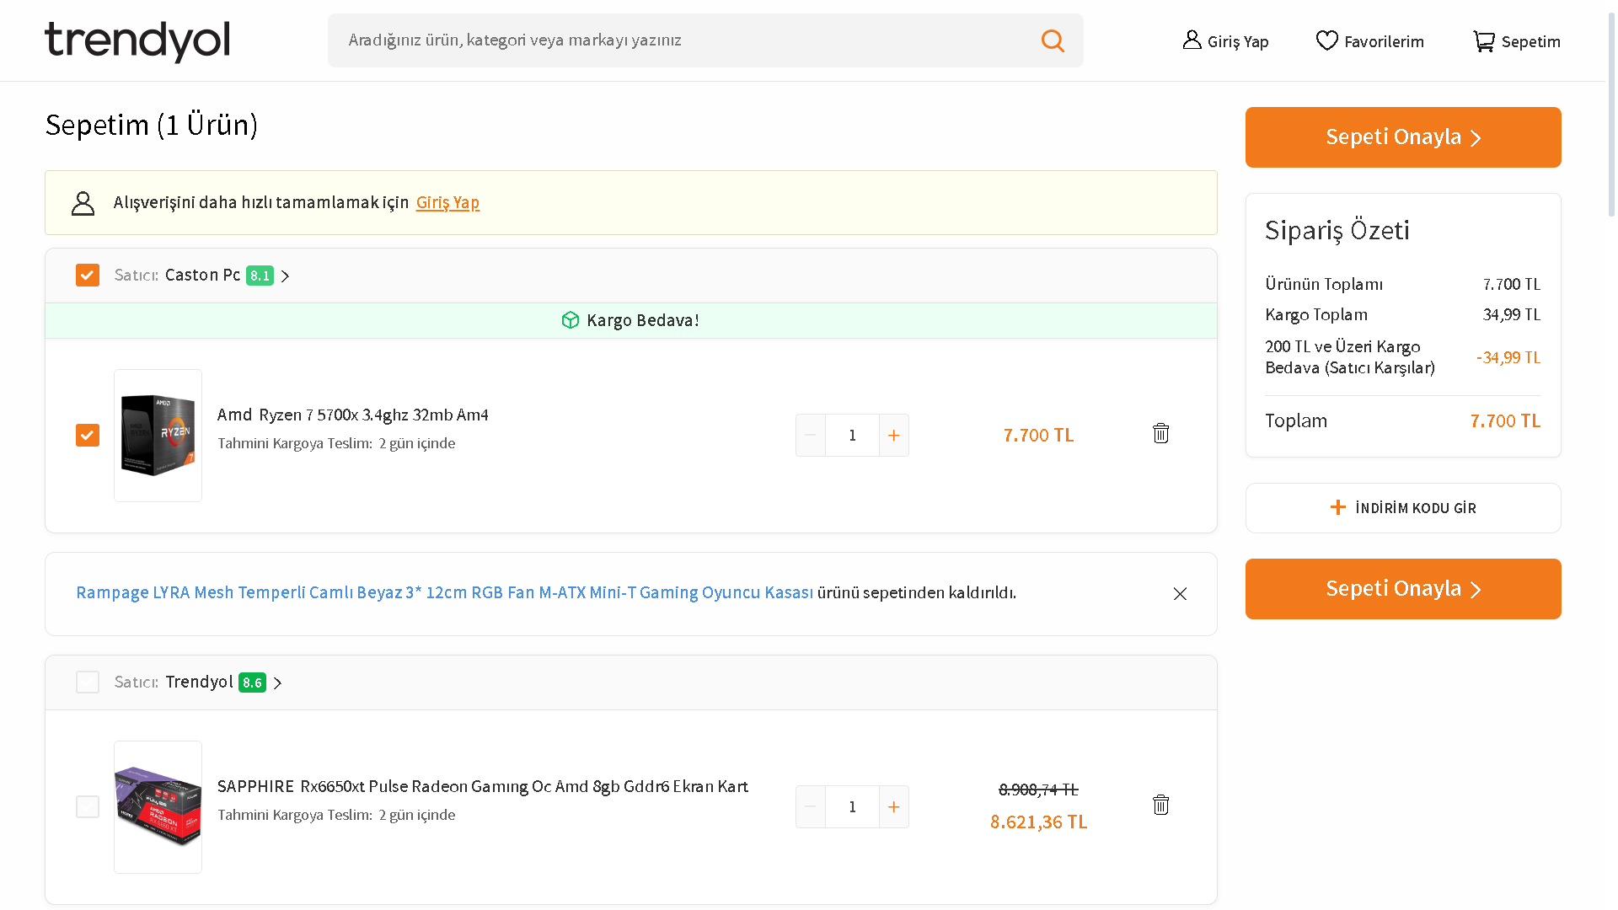Delete Amd Ryzen 7 5700x with trash icon
This screenshot has height=910, width=1618.
(1160, 433)
